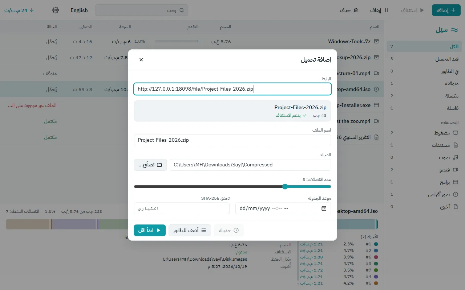
Task: Click the اسم الملف filename field
Action: 232,140
